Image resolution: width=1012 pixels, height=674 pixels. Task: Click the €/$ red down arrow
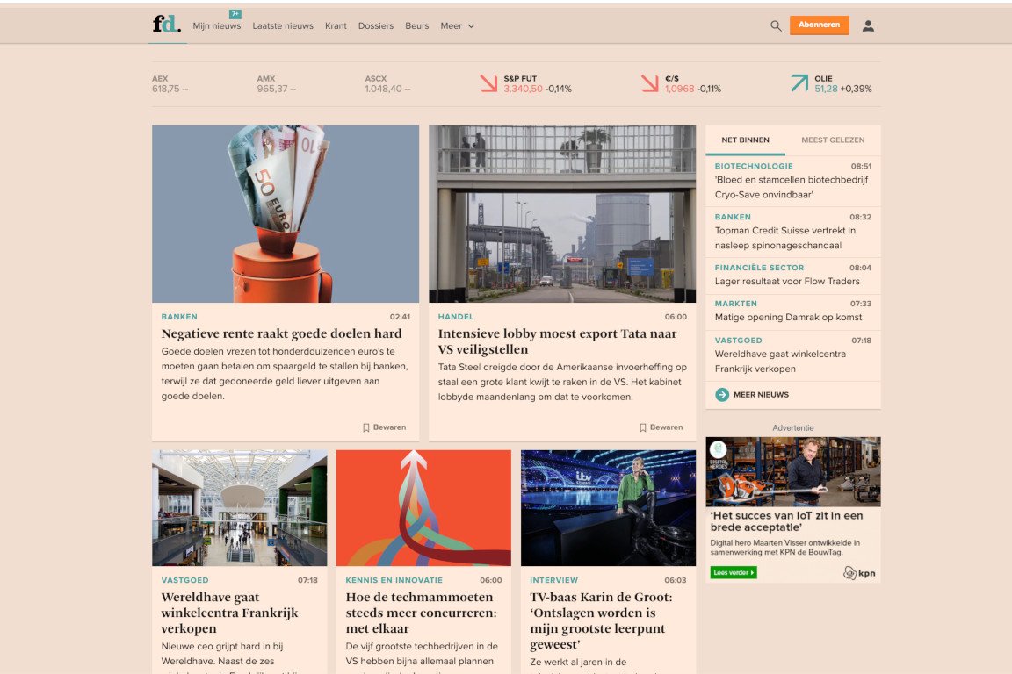pos(649,83)
